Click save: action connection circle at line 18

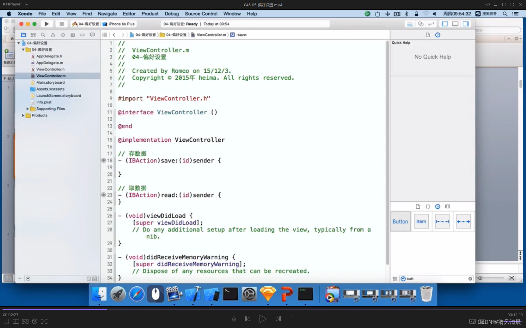point(103,160)
